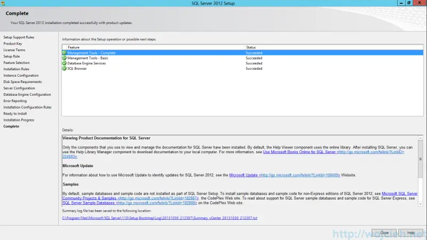This screenshot has width=427, height=240.
Task: Click Succeeded status for SQL Browser
Action: pyautogui.click(x=254, y=69)
